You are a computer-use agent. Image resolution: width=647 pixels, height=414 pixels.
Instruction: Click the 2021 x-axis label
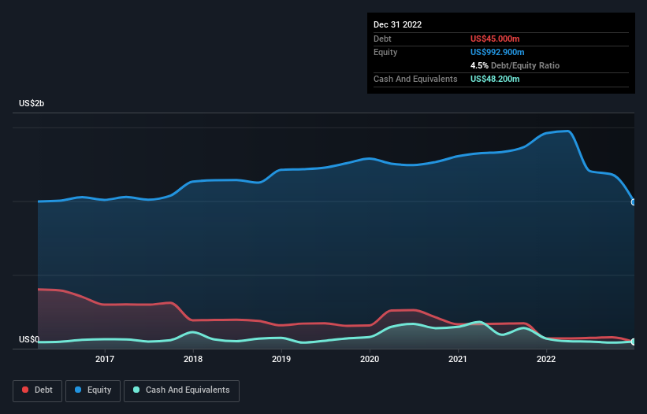[x=458, y=359]
